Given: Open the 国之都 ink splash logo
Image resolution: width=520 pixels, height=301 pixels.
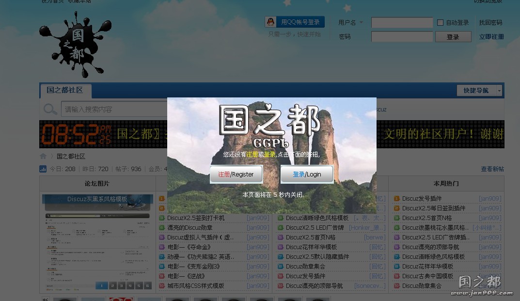Looking at the screenshot, I should coord(75,45).
